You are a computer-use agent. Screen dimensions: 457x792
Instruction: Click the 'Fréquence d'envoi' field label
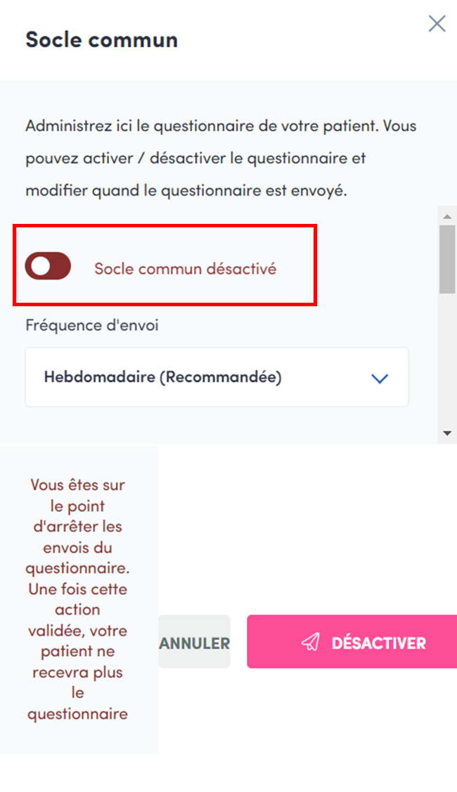click(92, 326)
